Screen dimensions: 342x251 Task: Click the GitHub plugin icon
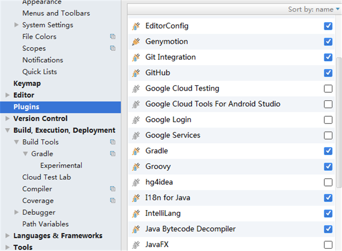pyautogui.click(x=136, y=73)
